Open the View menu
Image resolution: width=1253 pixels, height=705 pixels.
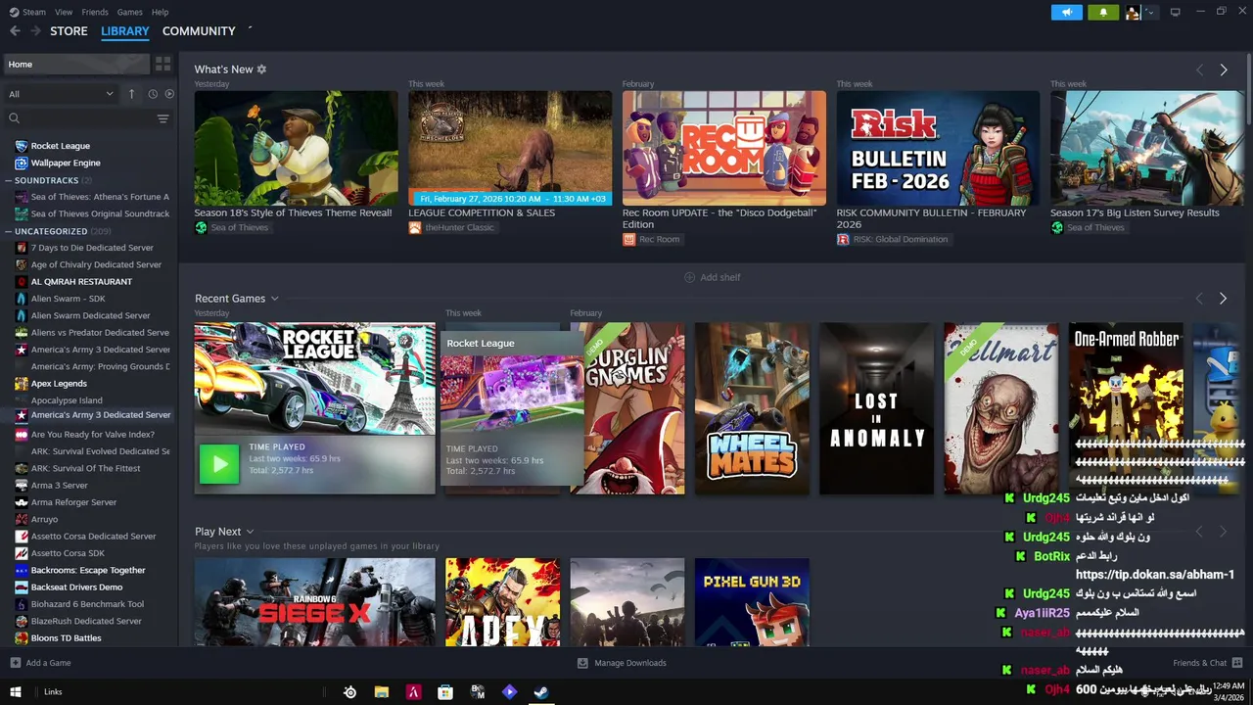tap(64, 12)
